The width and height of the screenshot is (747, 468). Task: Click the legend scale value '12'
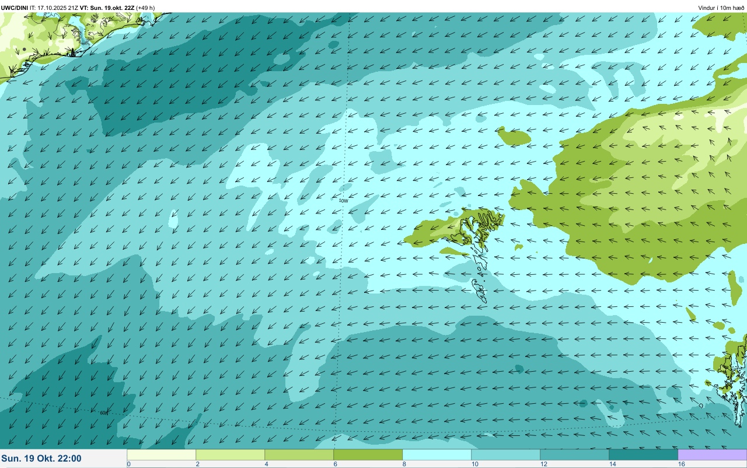tap(544, 464)
